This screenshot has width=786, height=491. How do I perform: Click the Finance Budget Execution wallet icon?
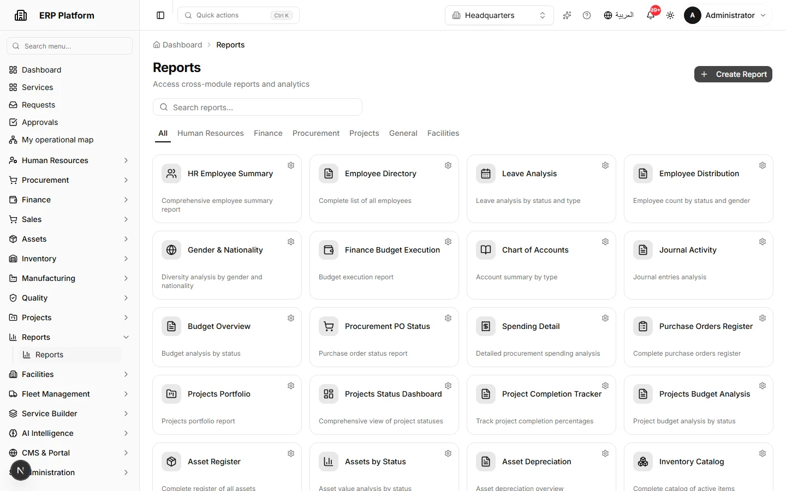point(329,250)
